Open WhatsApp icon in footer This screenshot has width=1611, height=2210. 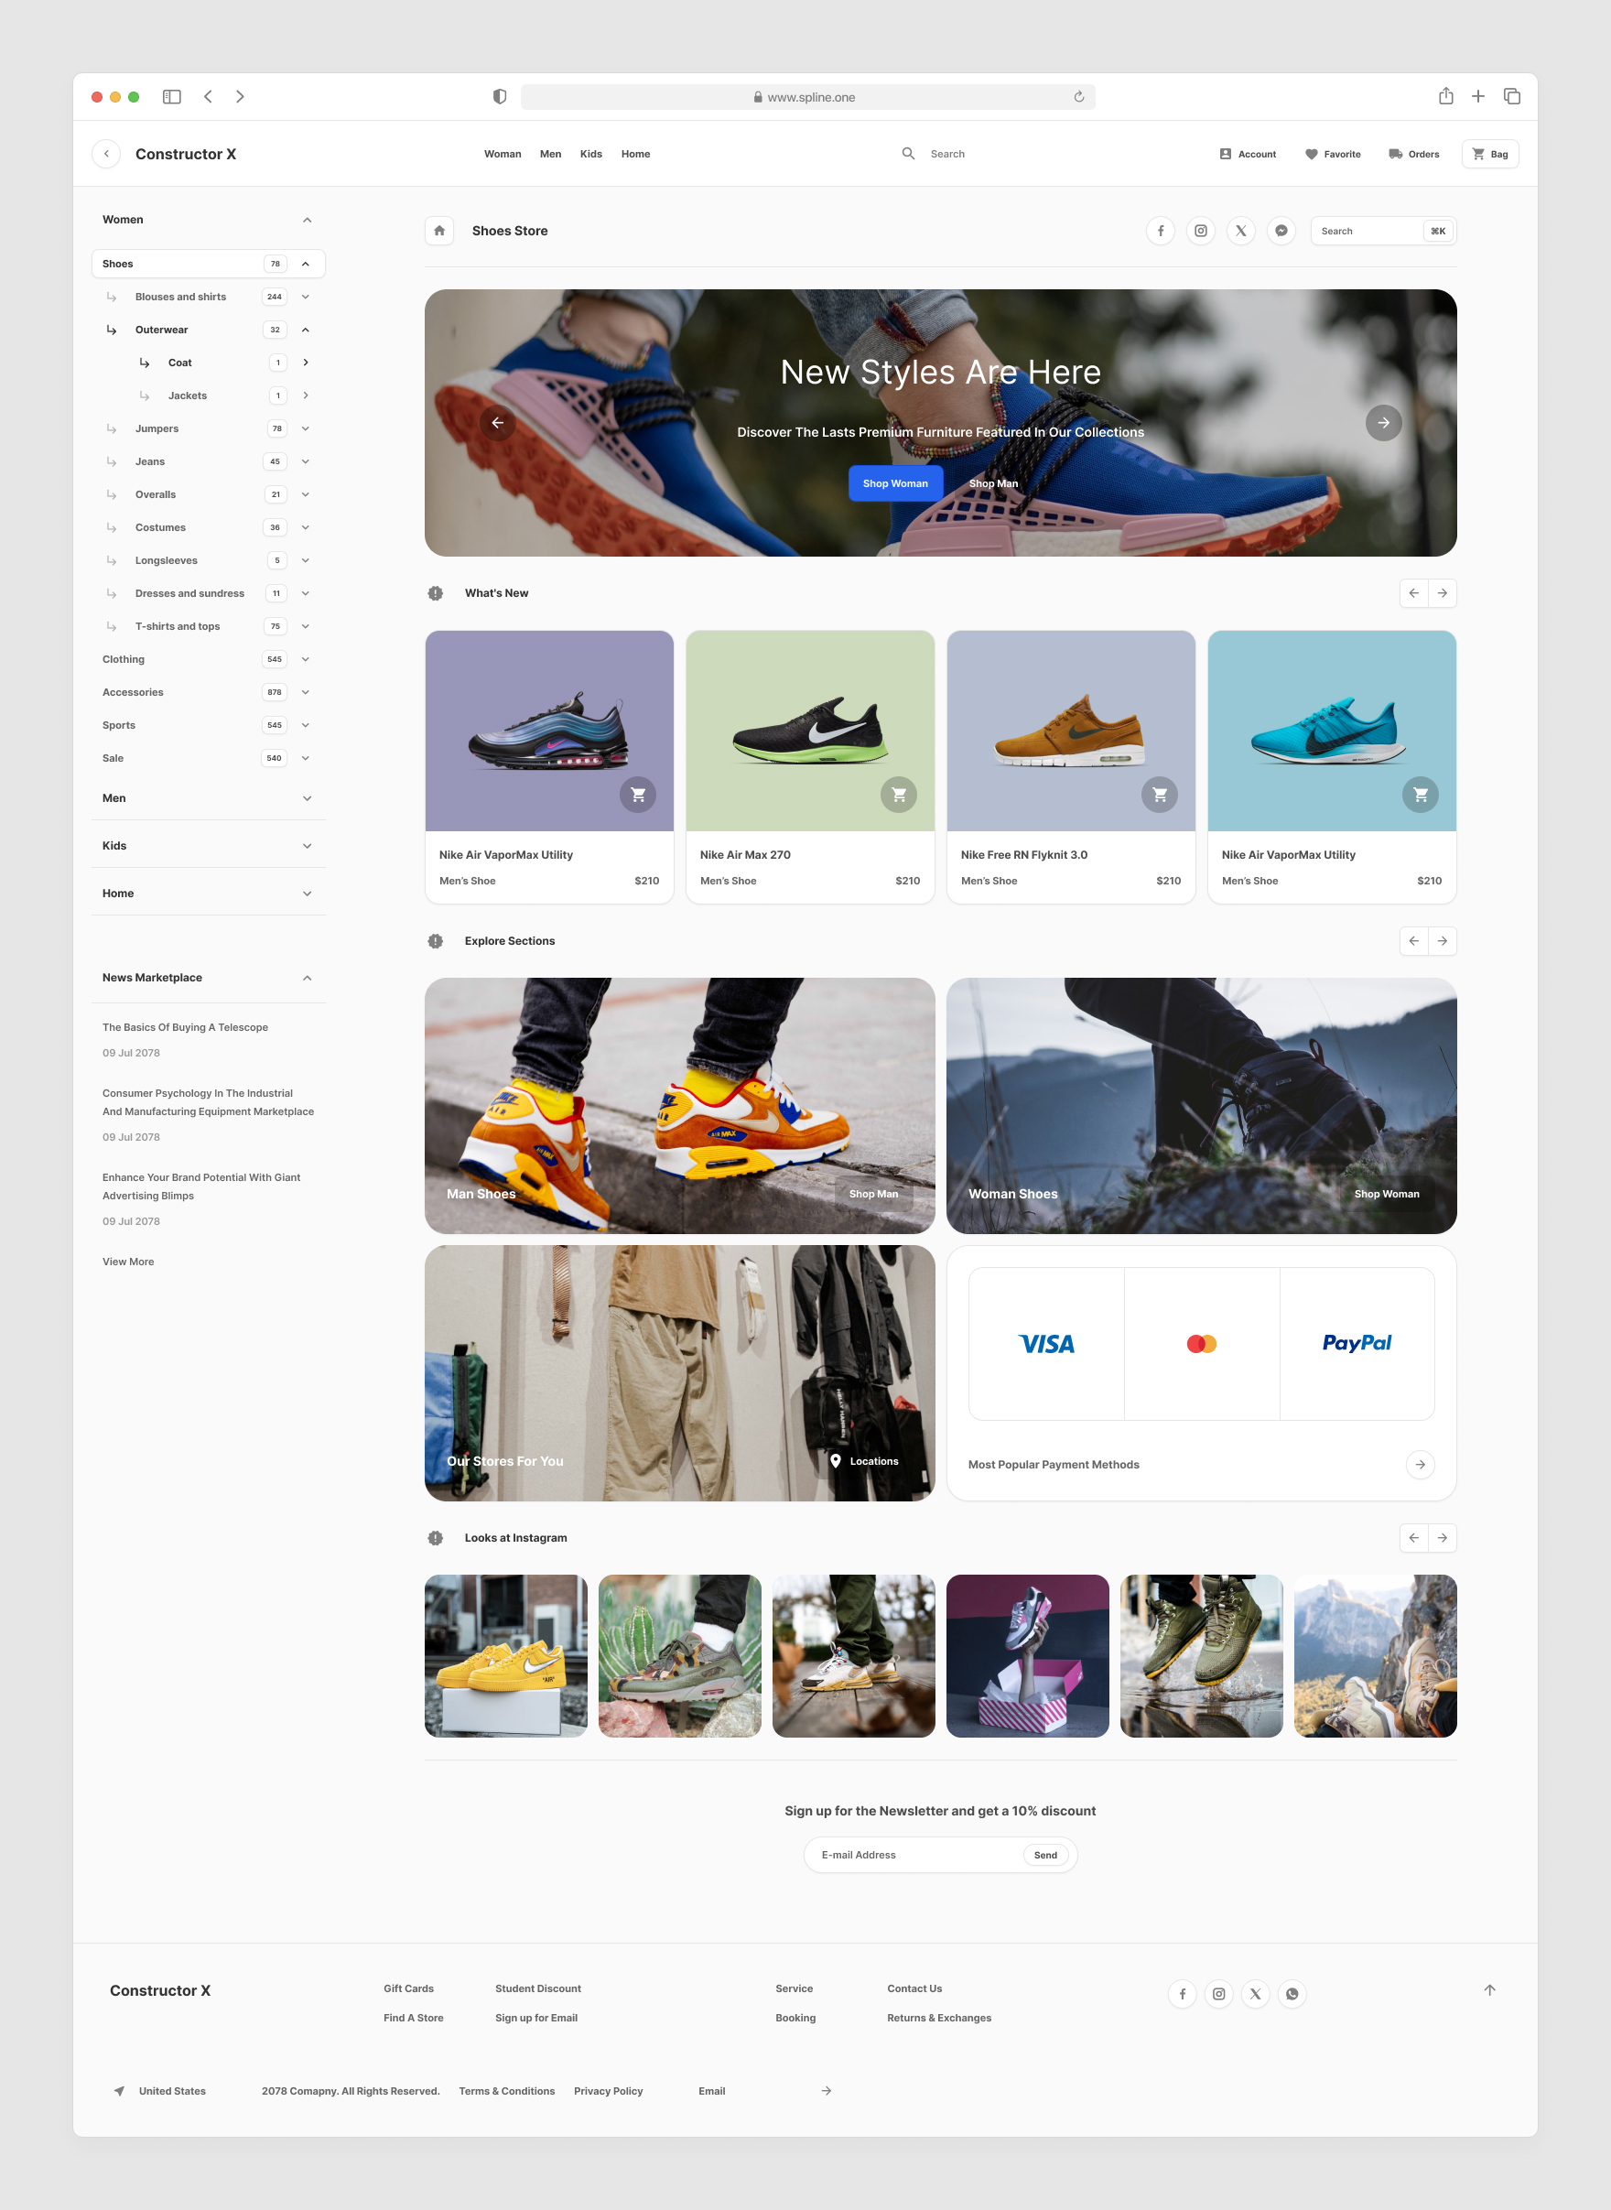(x=1292, y=1995)
